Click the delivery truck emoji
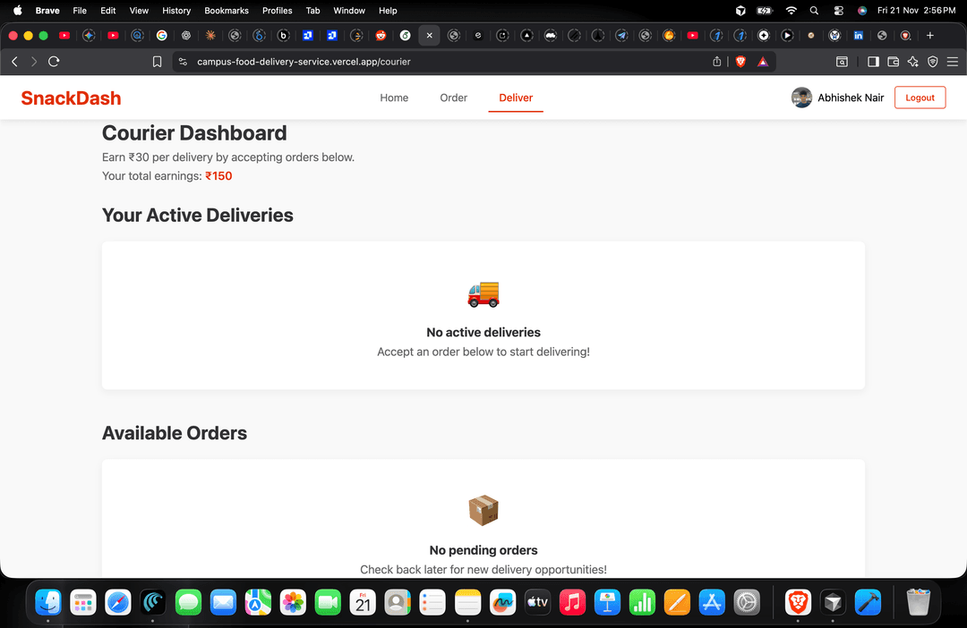 point(483,294)
